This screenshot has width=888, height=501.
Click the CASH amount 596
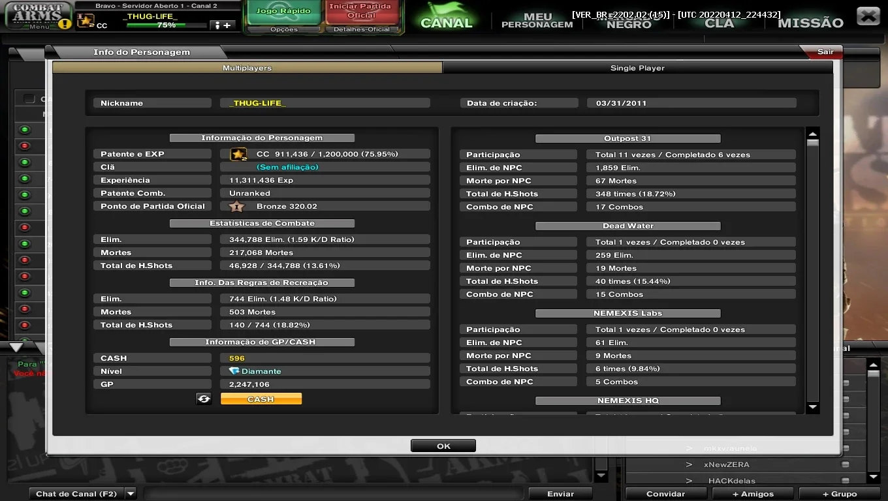237,358
